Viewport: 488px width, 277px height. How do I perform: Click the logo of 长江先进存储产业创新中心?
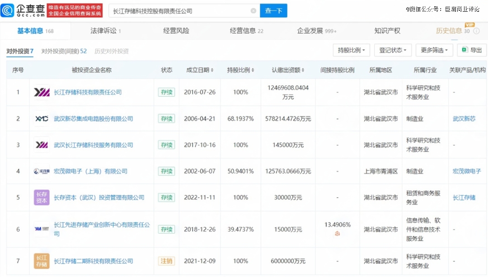(x=42, y=229)
